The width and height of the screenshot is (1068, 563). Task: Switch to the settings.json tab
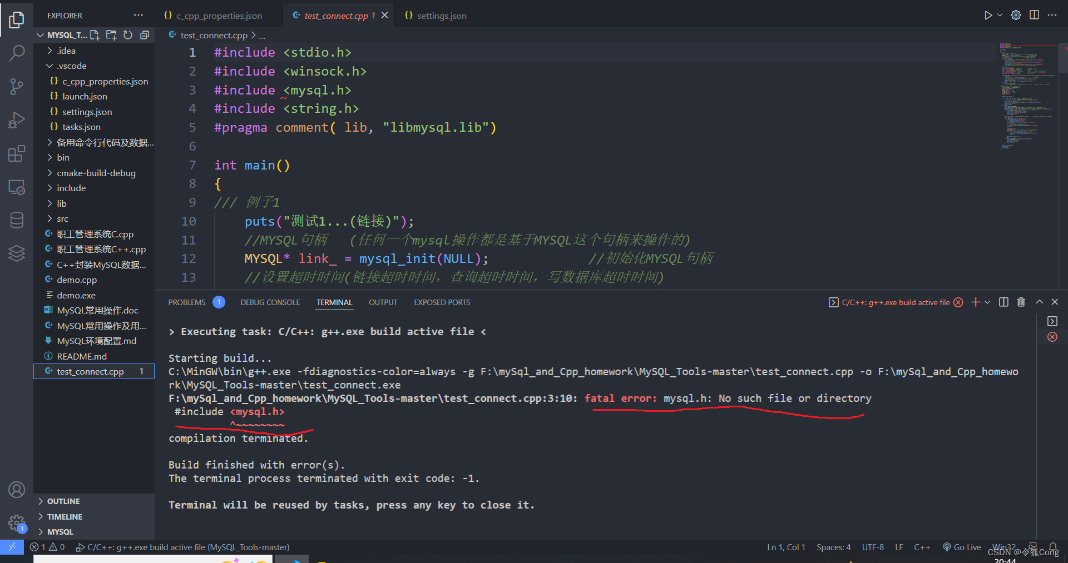(x=441, y=15)
